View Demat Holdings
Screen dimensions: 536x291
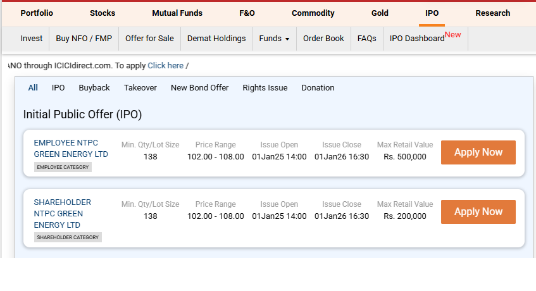pos(216,39)
